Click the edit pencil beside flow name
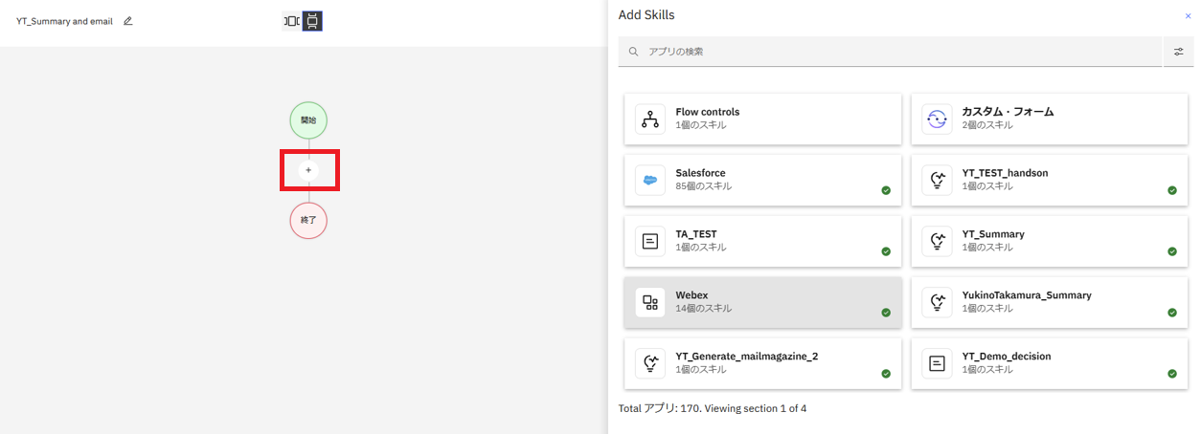 [x=128, y=21]
